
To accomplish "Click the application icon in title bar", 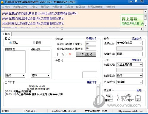I will tap(2, 2).
